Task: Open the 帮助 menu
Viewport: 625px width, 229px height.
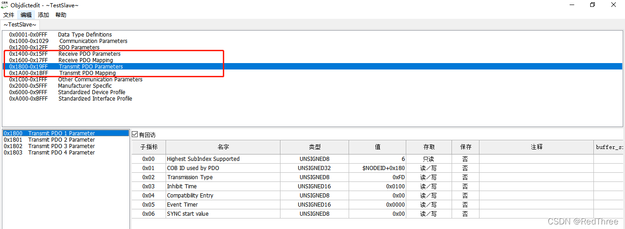Action: [61, 15]
